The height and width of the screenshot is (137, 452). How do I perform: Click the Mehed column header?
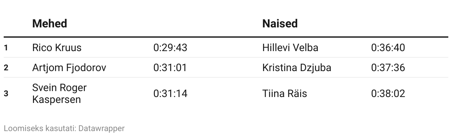tap(50, 24)
